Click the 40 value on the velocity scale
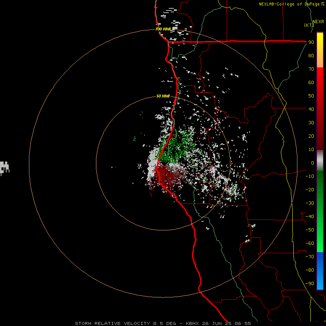This screenshot has width=326, height=326. 311,109
